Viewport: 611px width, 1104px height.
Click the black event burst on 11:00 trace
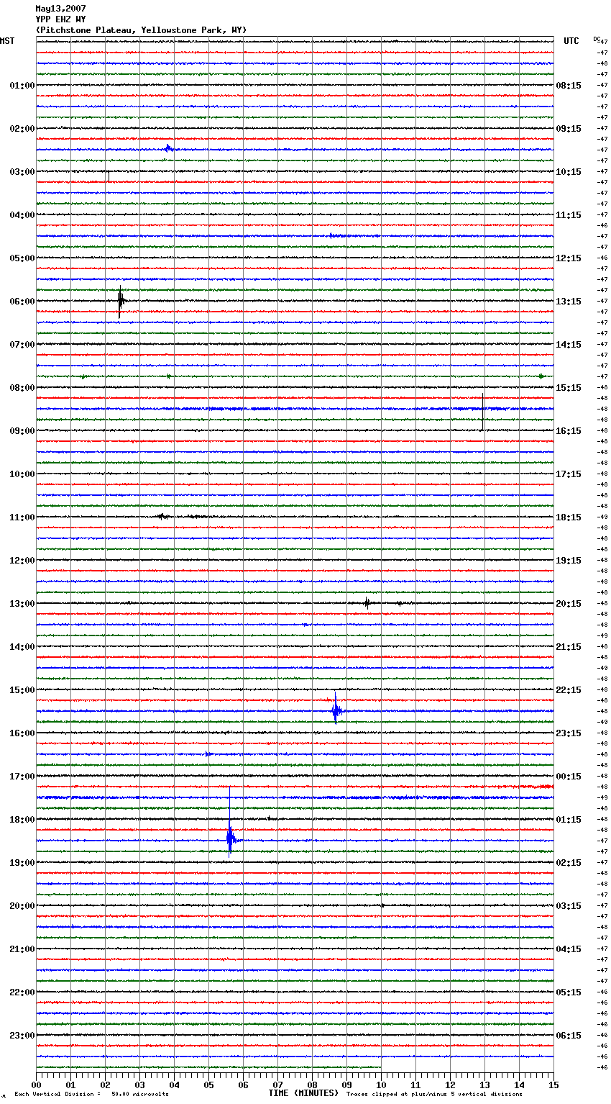(163, 517)
